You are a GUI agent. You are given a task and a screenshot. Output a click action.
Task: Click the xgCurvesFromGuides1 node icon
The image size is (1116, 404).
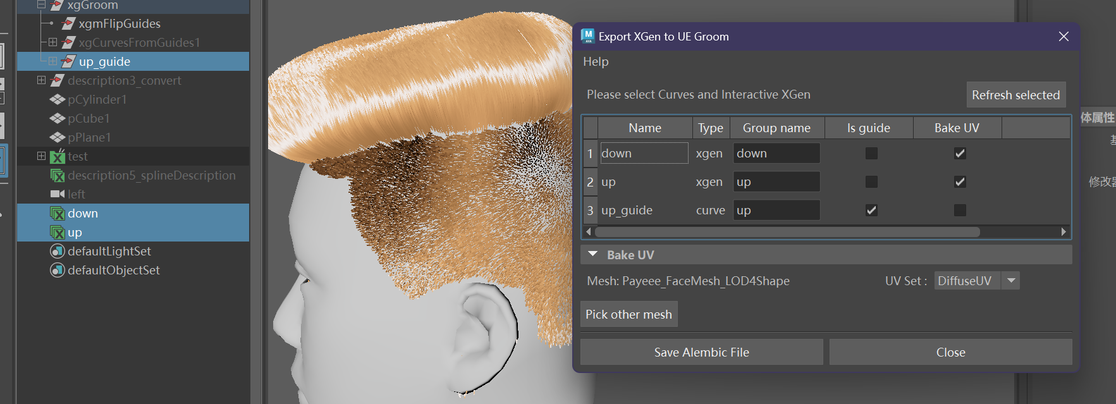pyautogui.click(x=69, y=42)
